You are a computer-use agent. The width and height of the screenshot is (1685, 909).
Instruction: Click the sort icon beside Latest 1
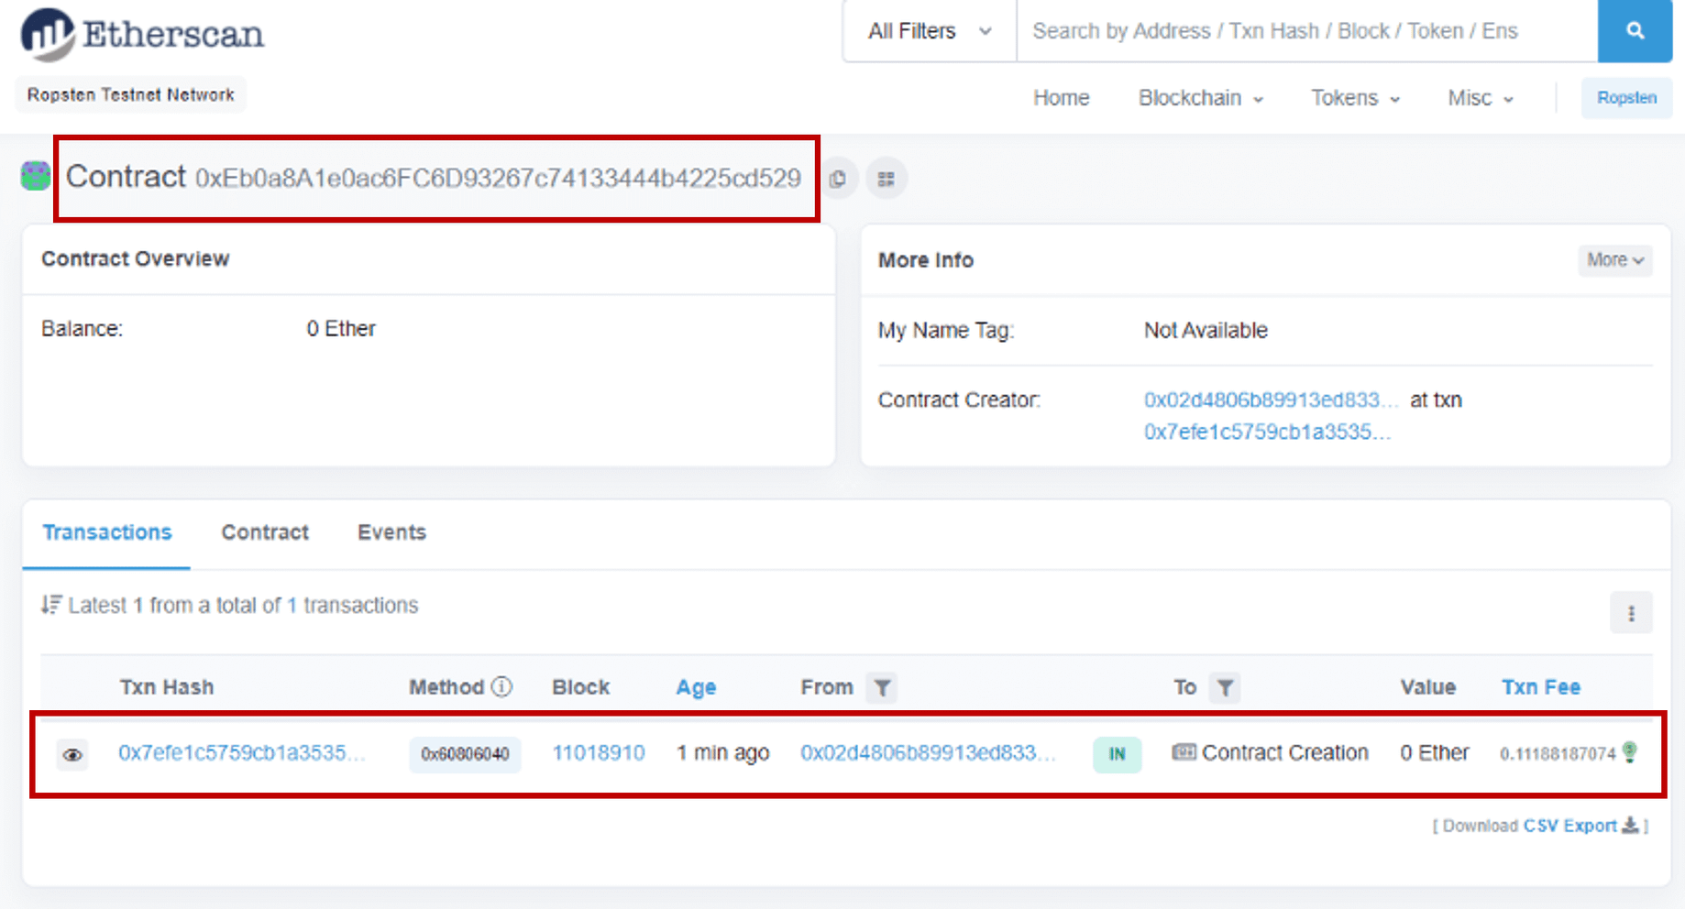point(51,605)
